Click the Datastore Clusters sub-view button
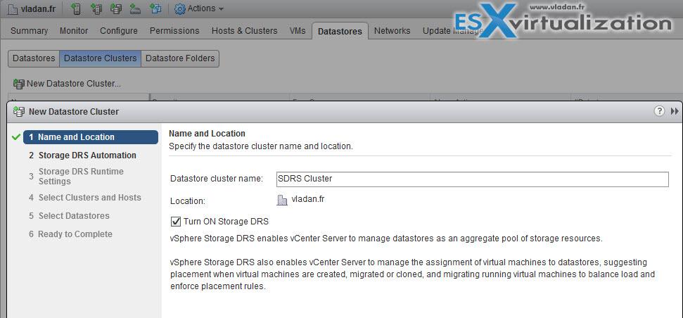The image size is (683, 318). tap(100, 58)
